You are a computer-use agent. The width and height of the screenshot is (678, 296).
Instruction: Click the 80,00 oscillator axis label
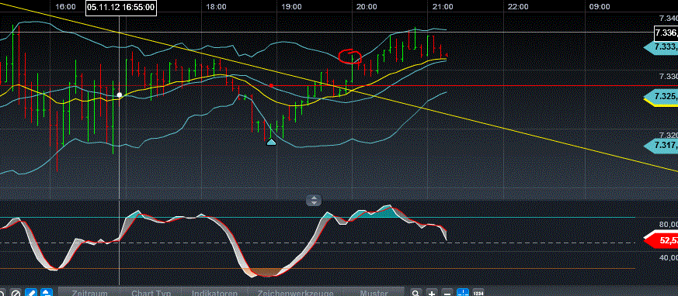coord(668,225)
